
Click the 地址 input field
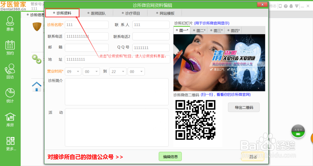tap(117, 59)
